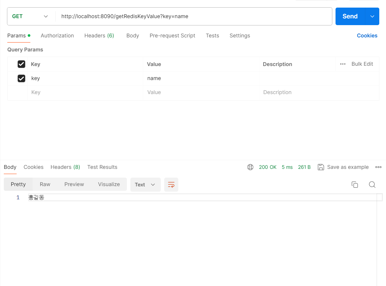The width and height of the screenshot is (386, 286).
Task: Click the network globe icon
Action: 250,167
